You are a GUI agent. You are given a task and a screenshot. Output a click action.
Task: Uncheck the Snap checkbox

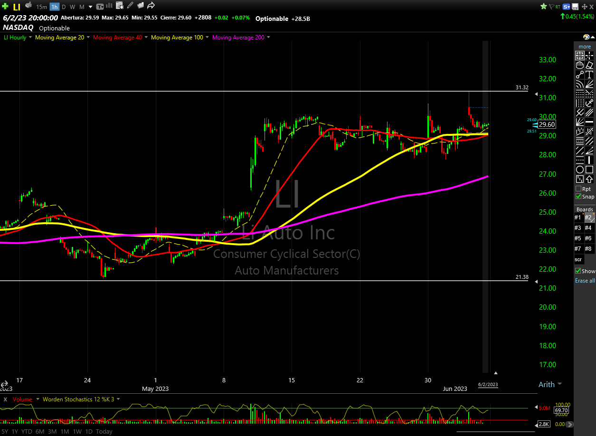tap(578, 196)
